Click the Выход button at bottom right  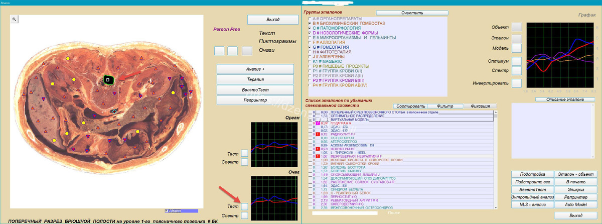576,215
